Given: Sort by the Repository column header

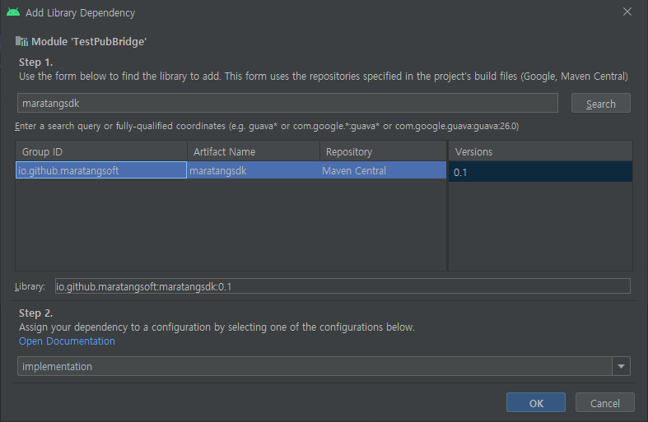Looking at the screenshot, I should [383, 151].
